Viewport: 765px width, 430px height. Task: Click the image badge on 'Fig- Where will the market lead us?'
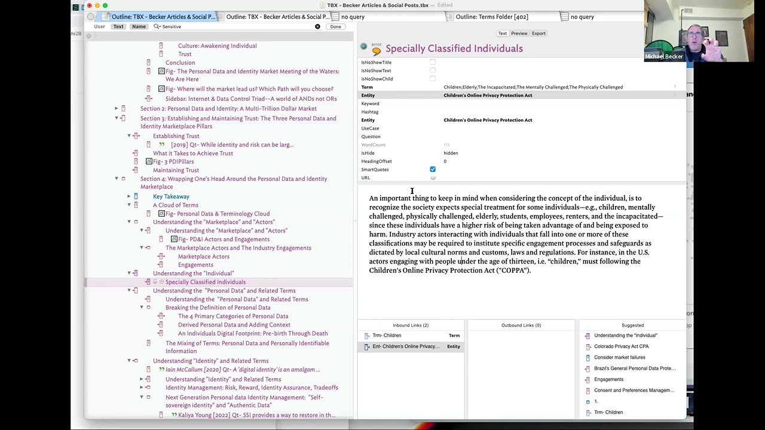coord(161,89)
